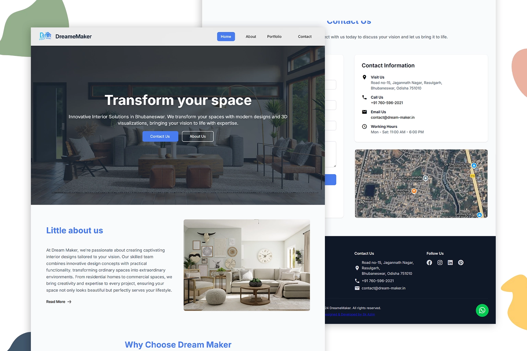Click the clock icon beside Working Hours

pos(364,126)
